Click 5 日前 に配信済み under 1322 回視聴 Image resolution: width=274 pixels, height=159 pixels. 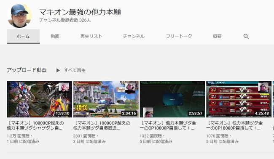pyautogui.click(x=156, y=141)
